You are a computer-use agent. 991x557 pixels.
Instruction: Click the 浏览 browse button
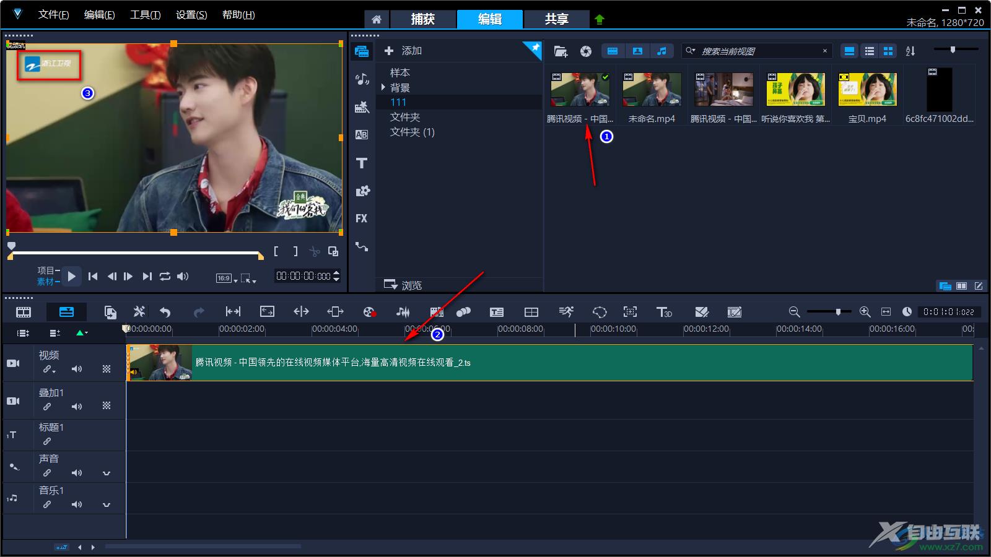[403, 285]
